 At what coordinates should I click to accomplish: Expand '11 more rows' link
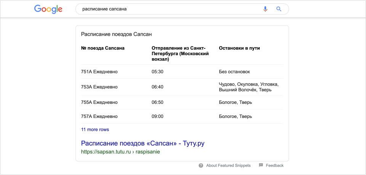click(x=95, y=130)
